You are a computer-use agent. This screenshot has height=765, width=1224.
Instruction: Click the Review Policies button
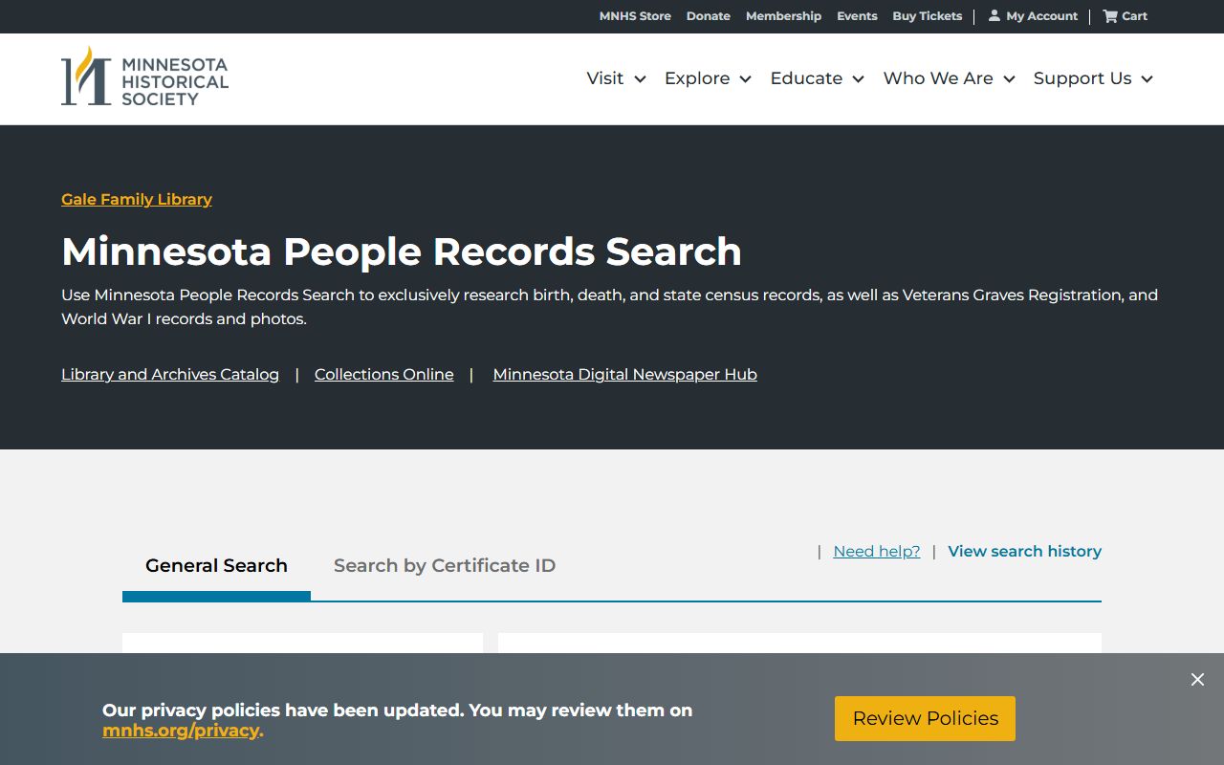[x=925, y=718]
